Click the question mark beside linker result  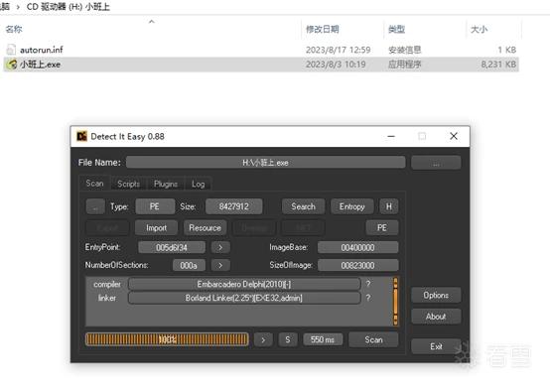point(368,298)
